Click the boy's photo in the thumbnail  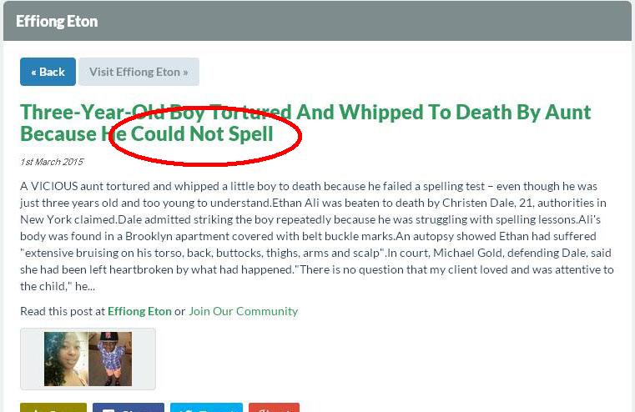click(x=110, y=359)
